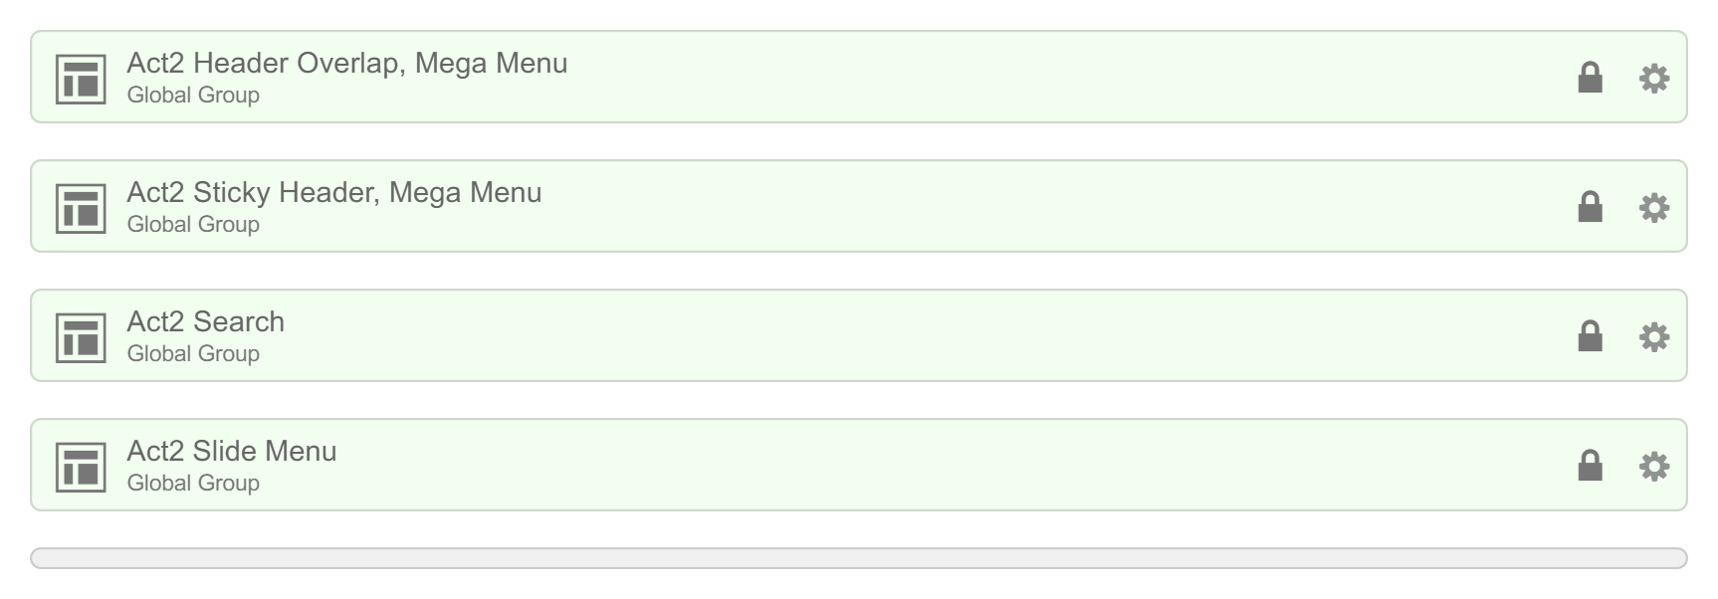This screenshot has height=599, width=1718.
Task: Click layout icon beside Act2 Search
Action: 81,337
